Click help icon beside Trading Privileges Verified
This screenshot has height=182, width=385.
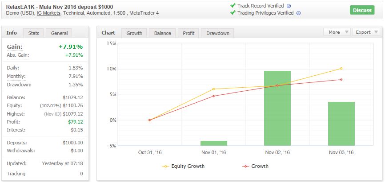point(298,13)
